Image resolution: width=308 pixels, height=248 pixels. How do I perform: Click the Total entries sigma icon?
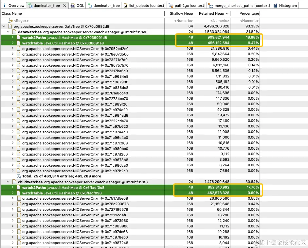pos(19,176)
